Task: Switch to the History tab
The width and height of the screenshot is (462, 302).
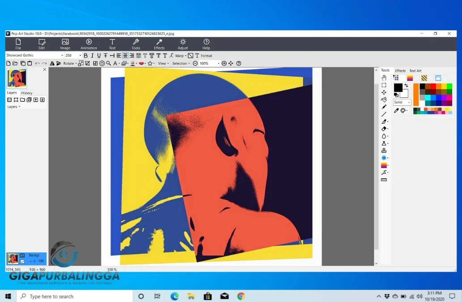Action: click(x=26, y=93)
